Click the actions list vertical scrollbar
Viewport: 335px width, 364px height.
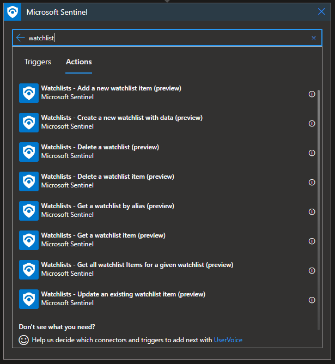coord(319,210)
